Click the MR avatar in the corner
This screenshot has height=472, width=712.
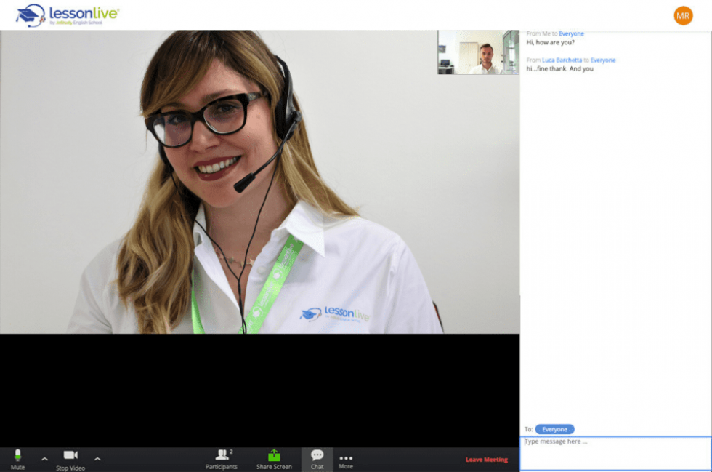(683, 15)
